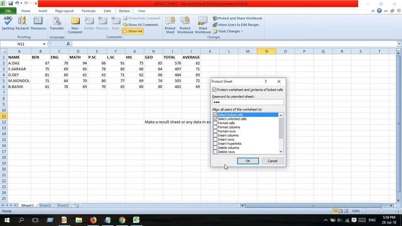The width and height of the screenshot is (402, 226).
Task: Toggle the Select unlocked cells checkbox
Action: pyautogui.click(x=215, y=119)
